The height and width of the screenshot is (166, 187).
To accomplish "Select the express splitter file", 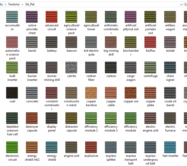I will point(111,147).
